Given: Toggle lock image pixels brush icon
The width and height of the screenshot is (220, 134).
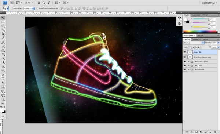Looking at the screenshot, I should click(x=193, y=47).
